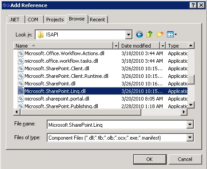Click the Help question mark button

click(193, 5)
